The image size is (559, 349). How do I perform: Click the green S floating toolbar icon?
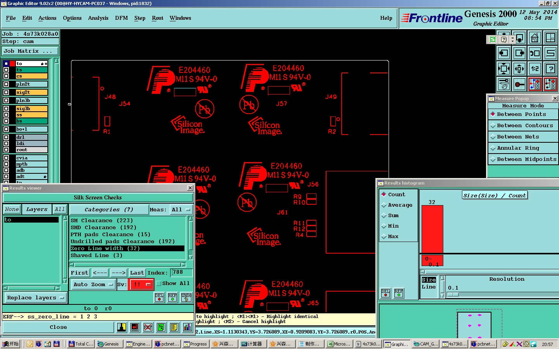493,40
